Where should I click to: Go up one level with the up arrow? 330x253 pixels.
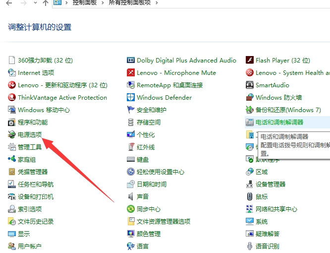(x=46, y=3)
